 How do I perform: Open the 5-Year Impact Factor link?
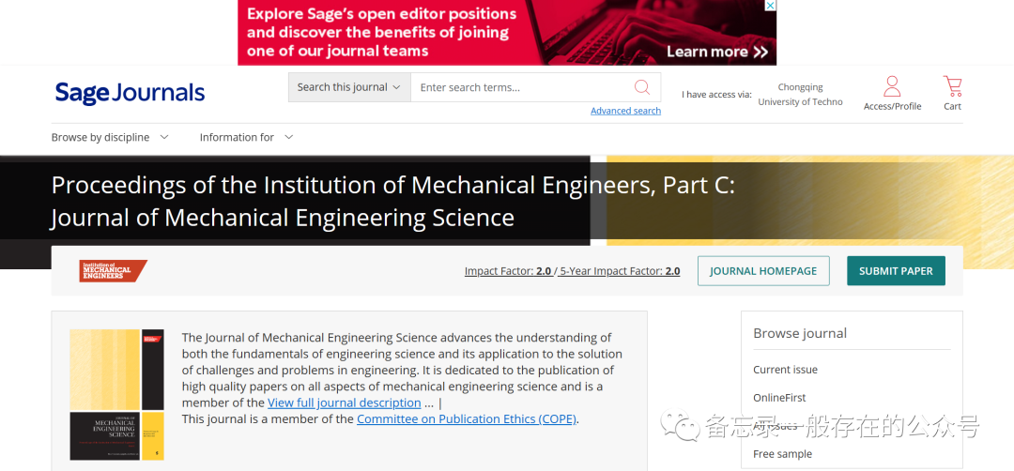coord(621,271)
